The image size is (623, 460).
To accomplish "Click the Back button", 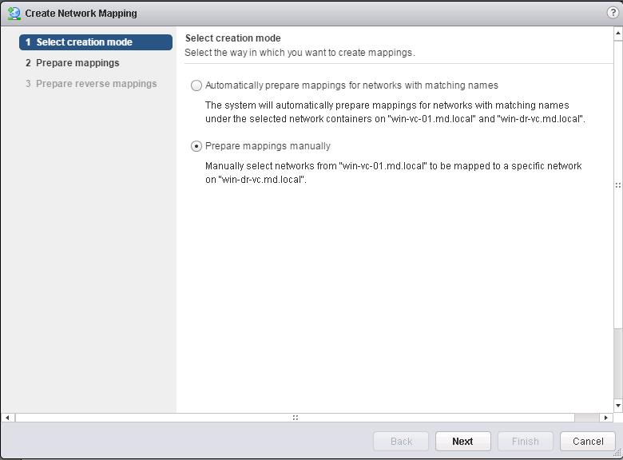I will tap(401, 442).
